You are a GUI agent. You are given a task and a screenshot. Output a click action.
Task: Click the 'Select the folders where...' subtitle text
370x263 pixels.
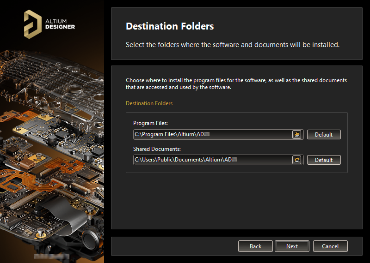coord(233,45)
